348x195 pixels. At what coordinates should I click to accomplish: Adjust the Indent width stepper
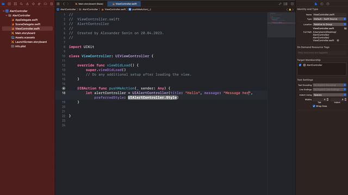[x=345, y=100]
